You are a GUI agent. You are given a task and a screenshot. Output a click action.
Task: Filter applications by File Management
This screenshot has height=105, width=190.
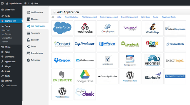point(89,17)
